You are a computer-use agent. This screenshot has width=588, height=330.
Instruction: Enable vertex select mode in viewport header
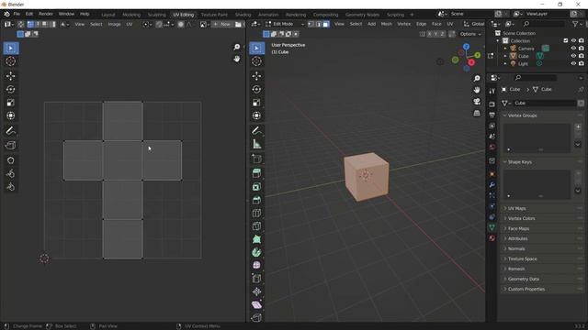tap(311, 24)
